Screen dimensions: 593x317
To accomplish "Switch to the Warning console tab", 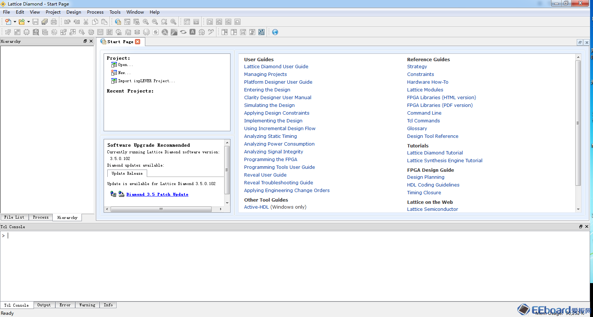I will coord(87,305).
